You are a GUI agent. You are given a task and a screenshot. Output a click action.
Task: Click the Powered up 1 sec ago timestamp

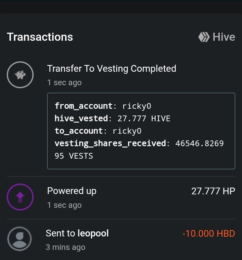tap(65, 205)
